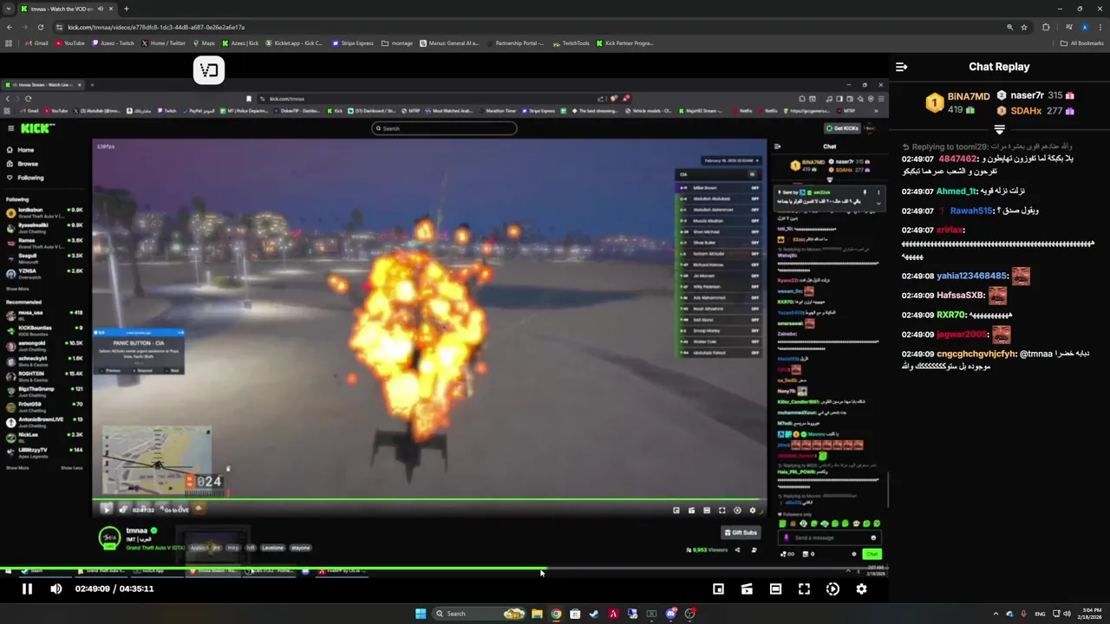
Task: Click chat username Rawah515
Action: click(971, 211)
